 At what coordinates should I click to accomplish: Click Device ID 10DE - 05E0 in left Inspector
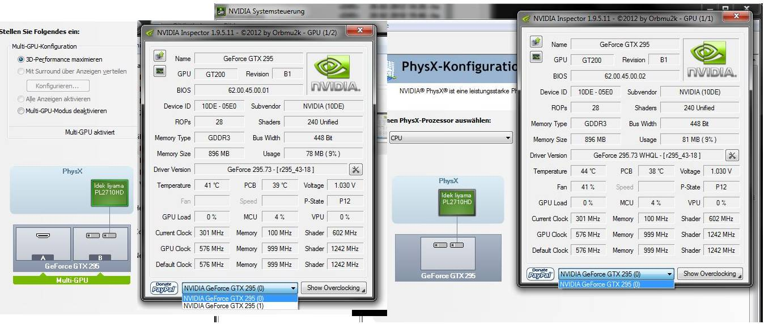pyautogui.click(x=219, y=106)
